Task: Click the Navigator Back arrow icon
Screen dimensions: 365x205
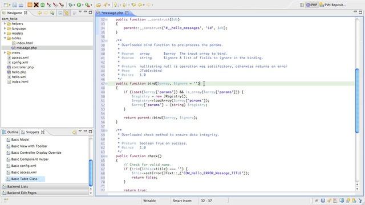Action: (x=39, y=13)
